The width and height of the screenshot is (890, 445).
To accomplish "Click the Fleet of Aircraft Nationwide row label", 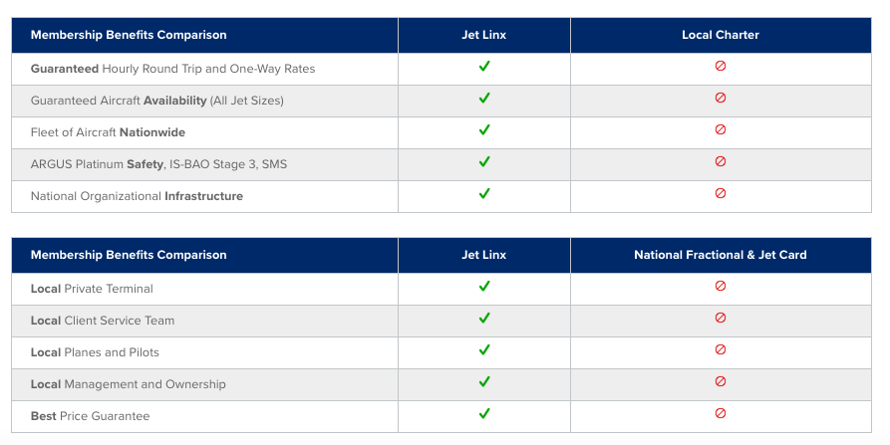I will (108, 132).
